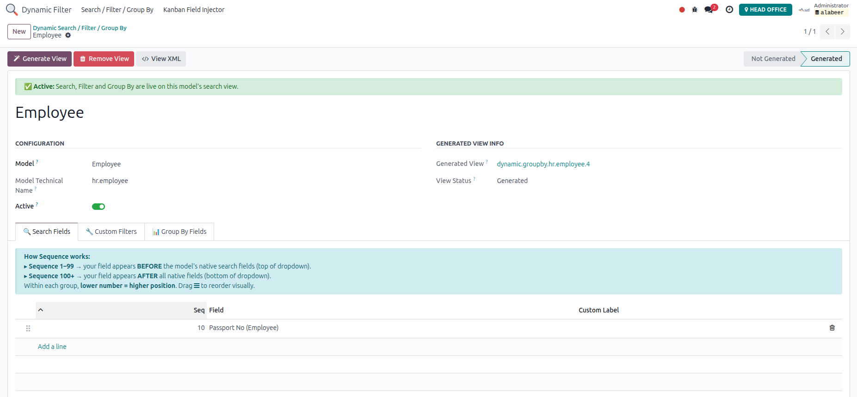
Task: Select the Generated status stage
Action: tap(826, 59)
